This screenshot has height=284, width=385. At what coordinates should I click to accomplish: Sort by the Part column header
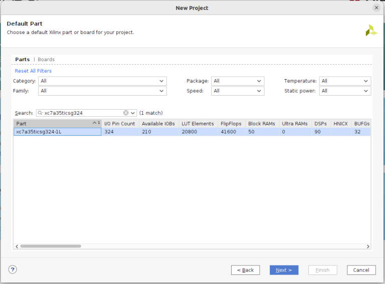(53, 123)
